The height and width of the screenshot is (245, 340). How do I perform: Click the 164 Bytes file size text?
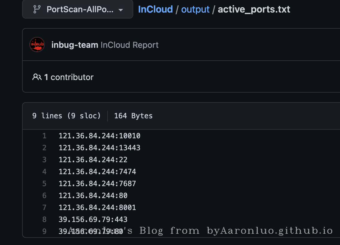(133, 116)
